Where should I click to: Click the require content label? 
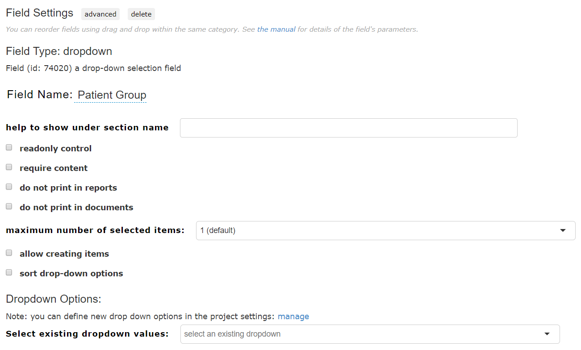[x=54, y=168]
